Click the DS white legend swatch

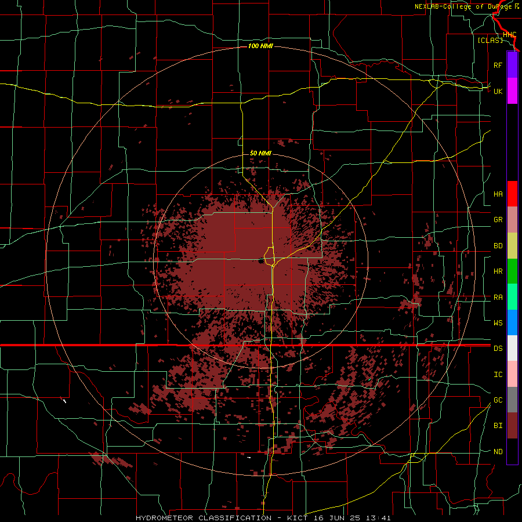512,348
